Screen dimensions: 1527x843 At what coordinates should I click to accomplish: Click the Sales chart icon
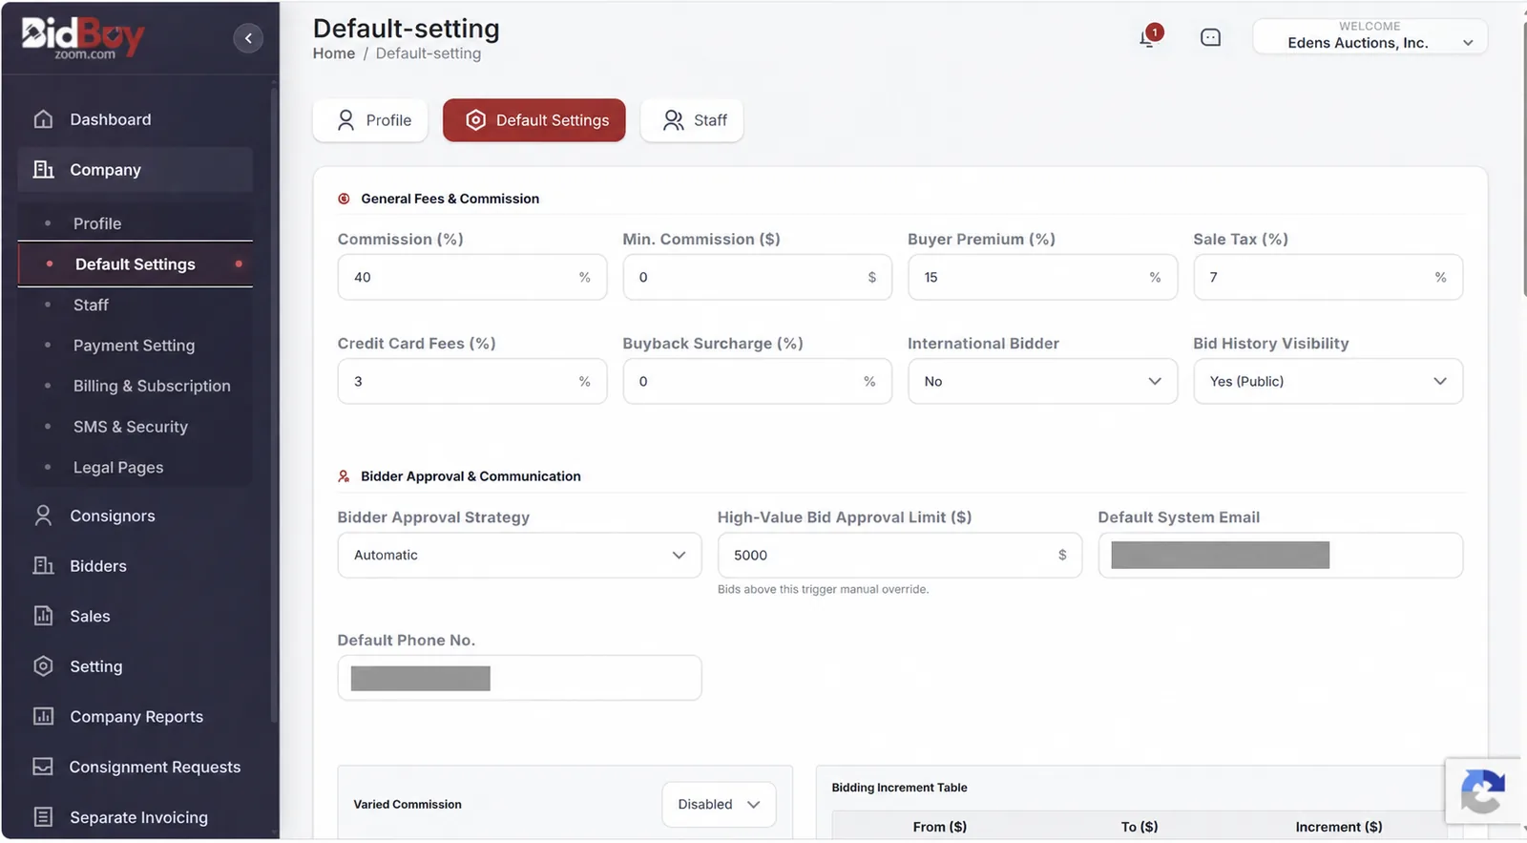pyautogui.click(x=43, y=616)
